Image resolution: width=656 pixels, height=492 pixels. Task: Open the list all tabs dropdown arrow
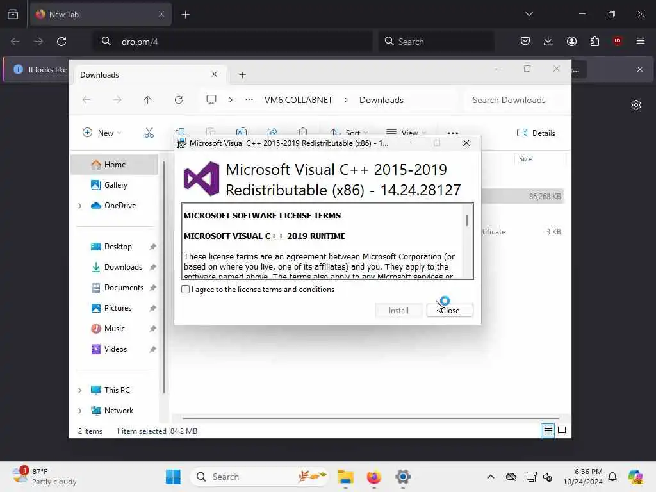529,14
